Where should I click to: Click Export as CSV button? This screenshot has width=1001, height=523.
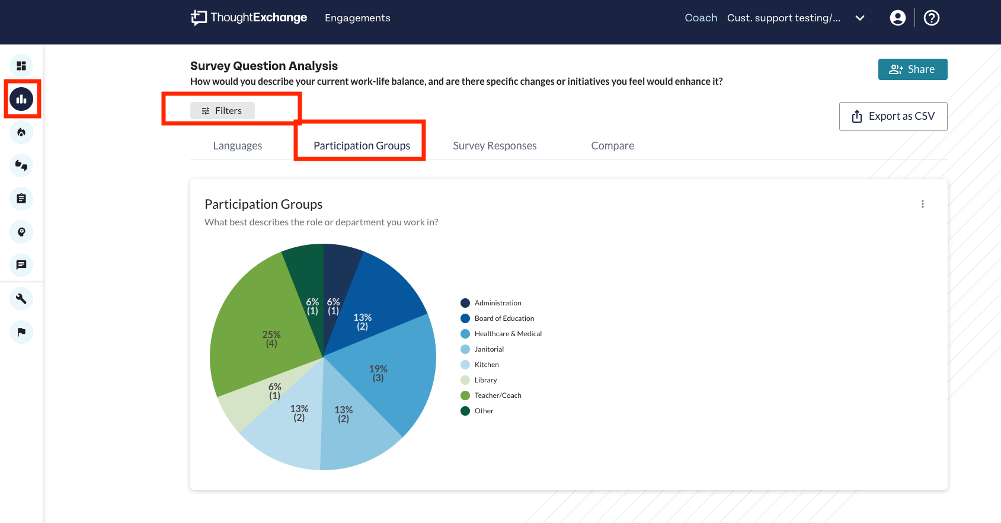893,116
